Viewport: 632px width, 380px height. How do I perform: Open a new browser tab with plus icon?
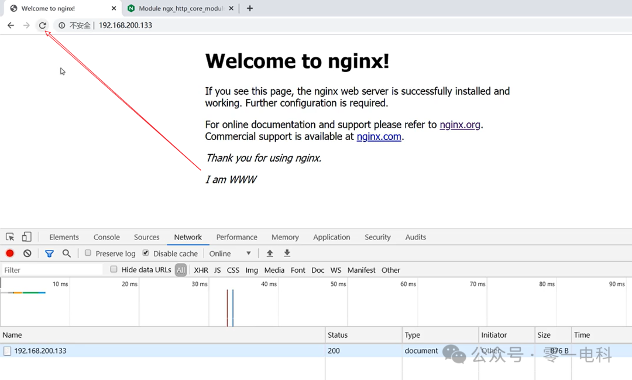pyautogui.click(x=250, y=8)
